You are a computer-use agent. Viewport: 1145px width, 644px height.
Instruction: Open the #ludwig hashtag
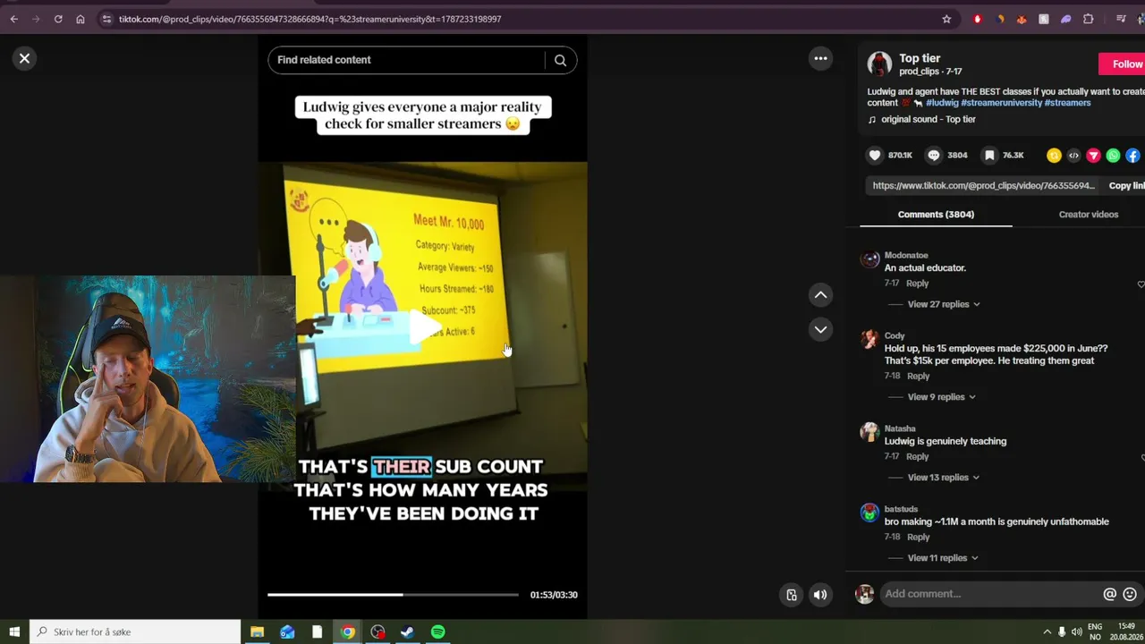coord(942,103)
